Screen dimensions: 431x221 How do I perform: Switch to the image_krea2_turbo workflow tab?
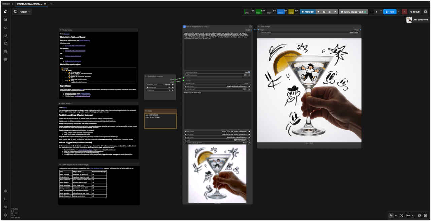[x=31, y=4]
